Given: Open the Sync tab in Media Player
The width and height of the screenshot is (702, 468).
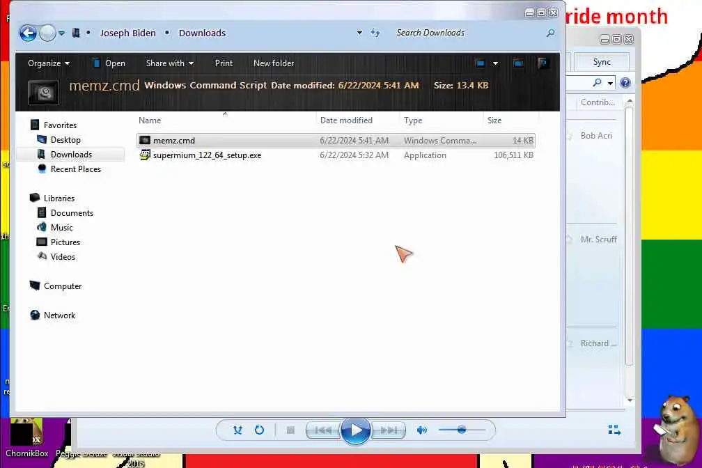Looking at the screenshot, I should pyautogui.click(x=602, y=62).
